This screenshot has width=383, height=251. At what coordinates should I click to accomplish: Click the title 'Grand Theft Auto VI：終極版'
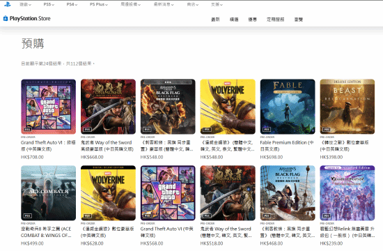[x=48, y=146]
